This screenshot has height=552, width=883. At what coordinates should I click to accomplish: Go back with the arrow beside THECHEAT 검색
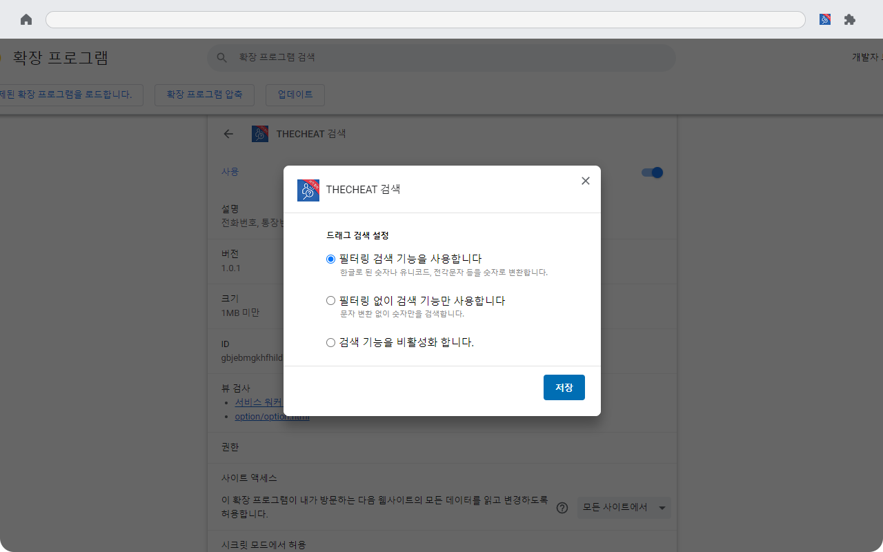point(228,134)
